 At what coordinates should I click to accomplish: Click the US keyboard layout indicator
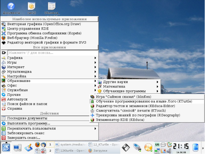pyautogui.click(x=157, y=145)
